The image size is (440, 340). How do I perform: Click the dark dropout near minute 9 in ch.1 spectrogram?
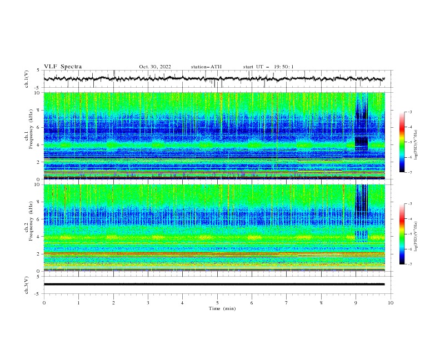[362, 123]
